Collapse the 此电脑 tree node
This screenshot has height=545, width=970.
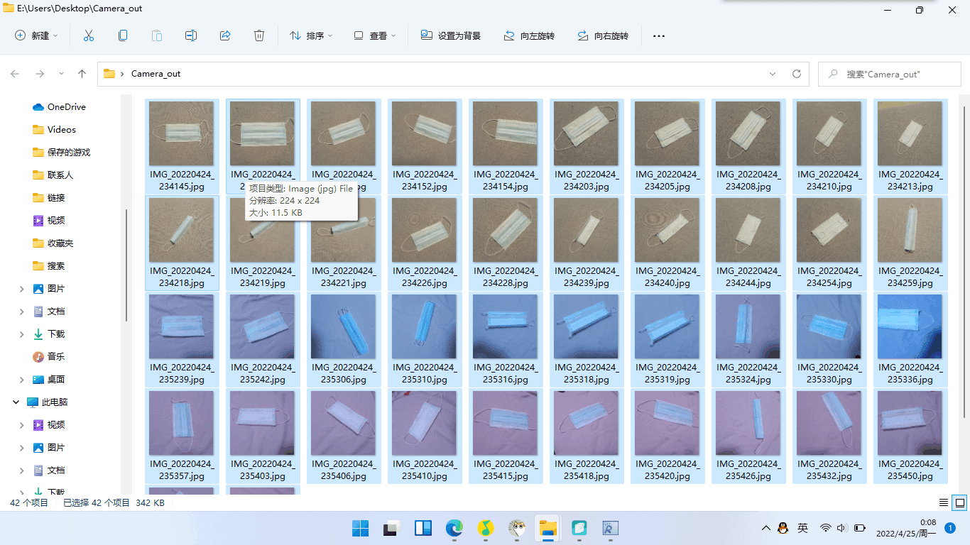16,402
